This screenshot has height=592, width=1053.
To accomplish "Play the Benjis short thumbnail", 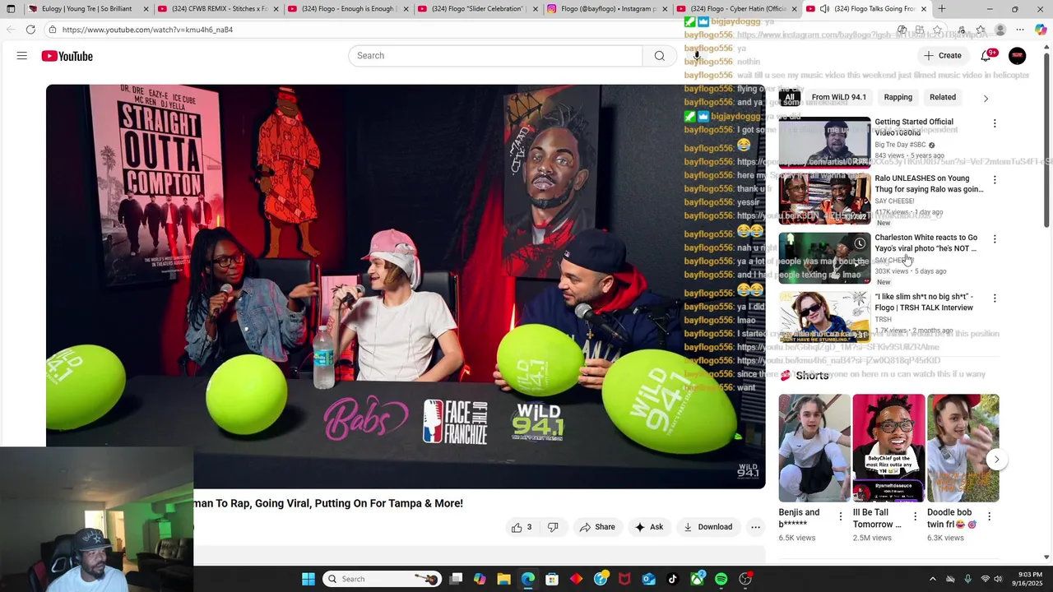I will click(814, 448).
